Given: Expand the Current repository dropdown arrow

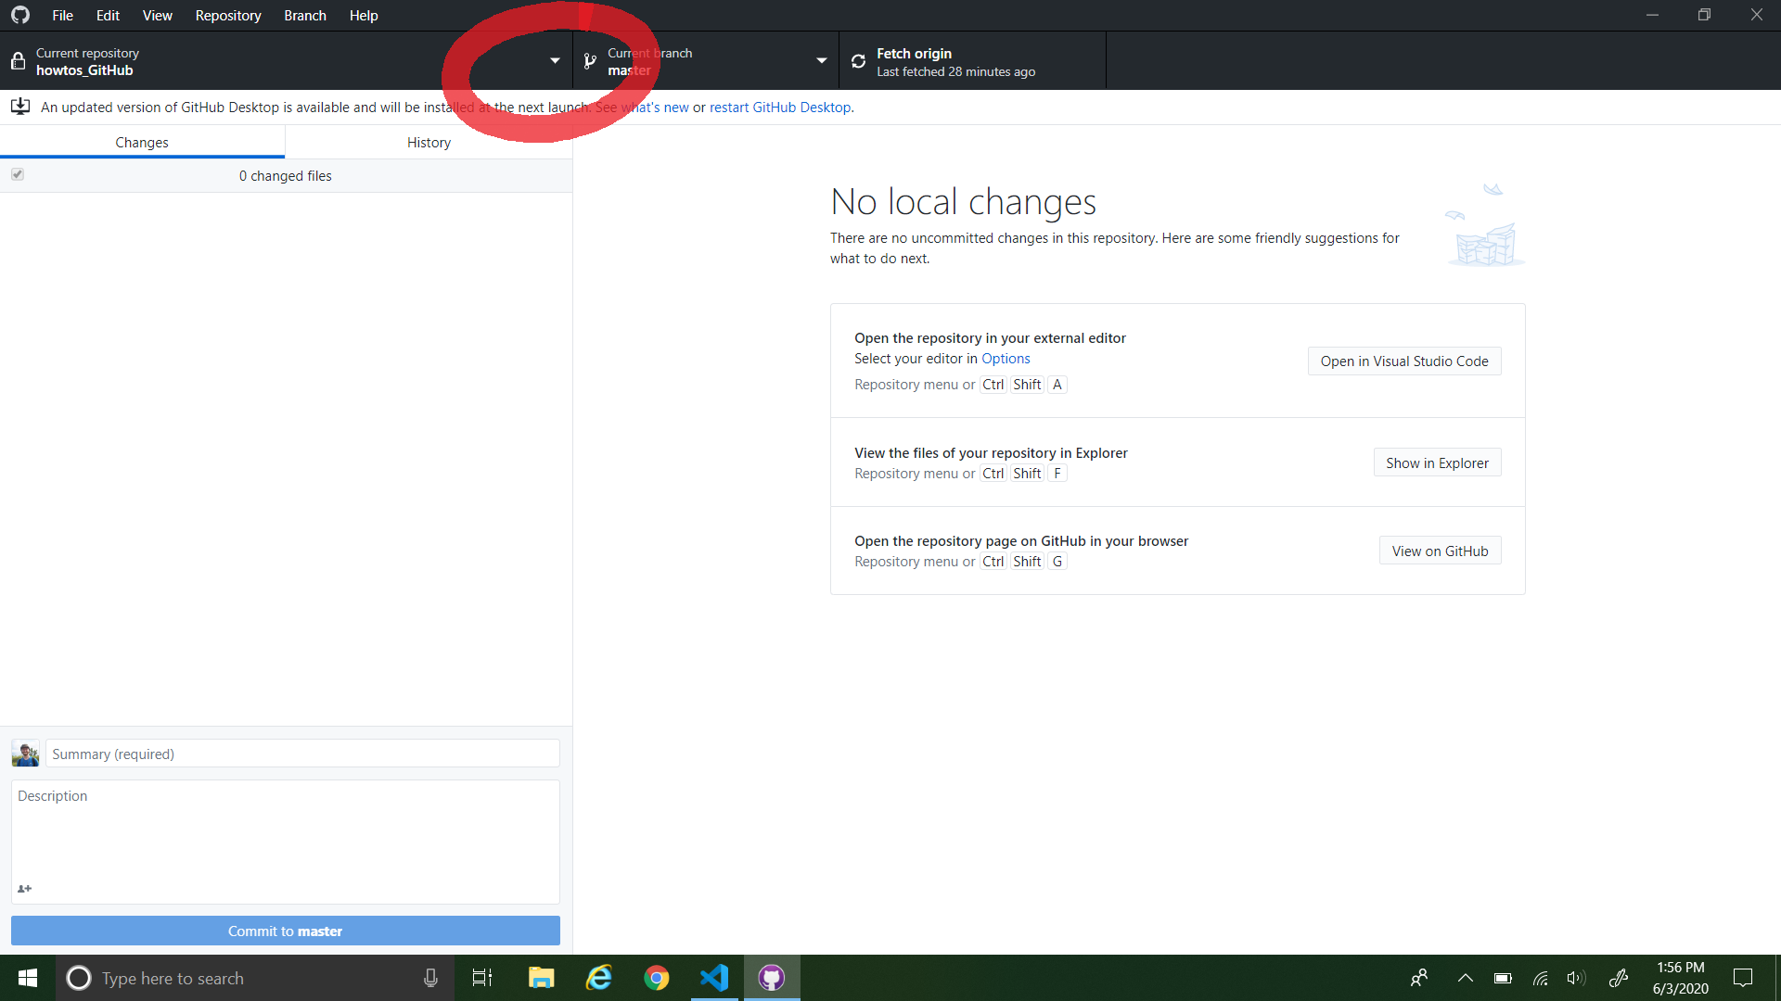Looking at the screenshot, I should [555, 61].
